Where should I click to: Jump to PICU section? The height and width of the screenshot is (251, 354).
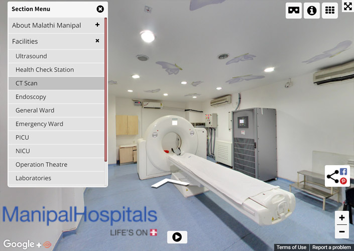click(56, 138)
